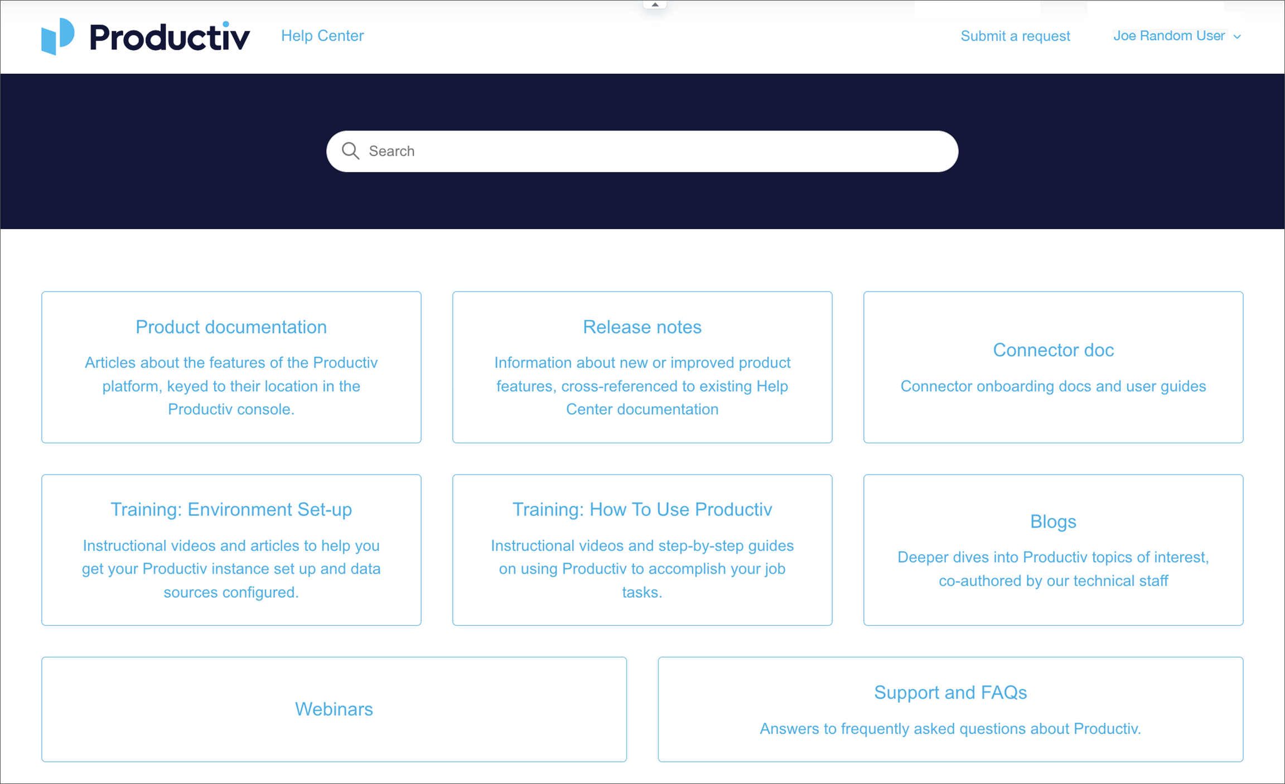Open the Webinars section
Screen dimensions: 1285x784
(334, 709)
